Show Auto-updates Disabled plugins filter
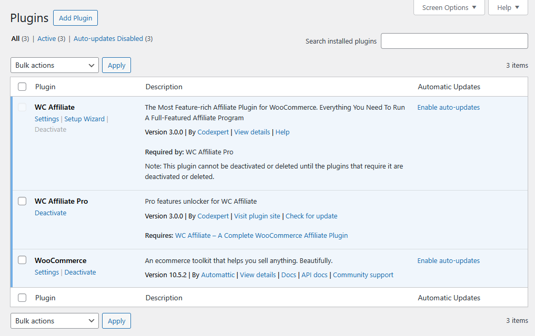535x336 pixels. coord(108,39)
